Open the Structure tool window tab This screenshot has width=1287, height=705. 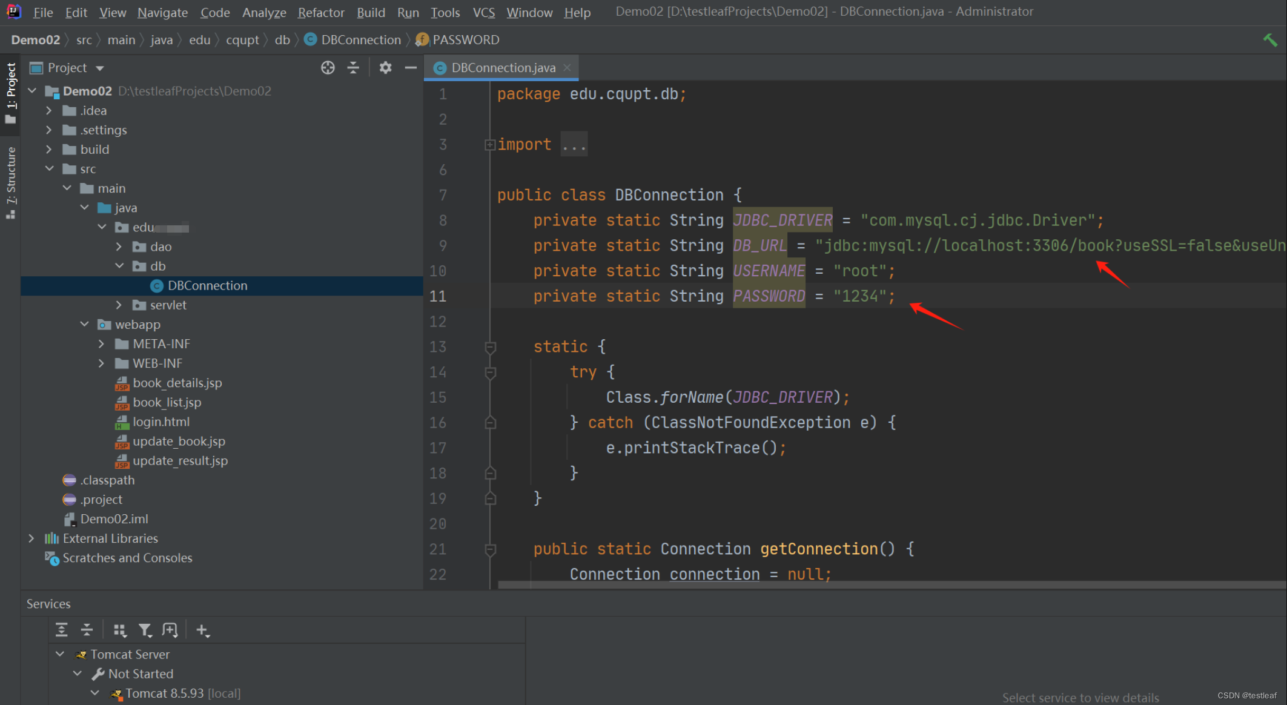click(x=11, y=182)
